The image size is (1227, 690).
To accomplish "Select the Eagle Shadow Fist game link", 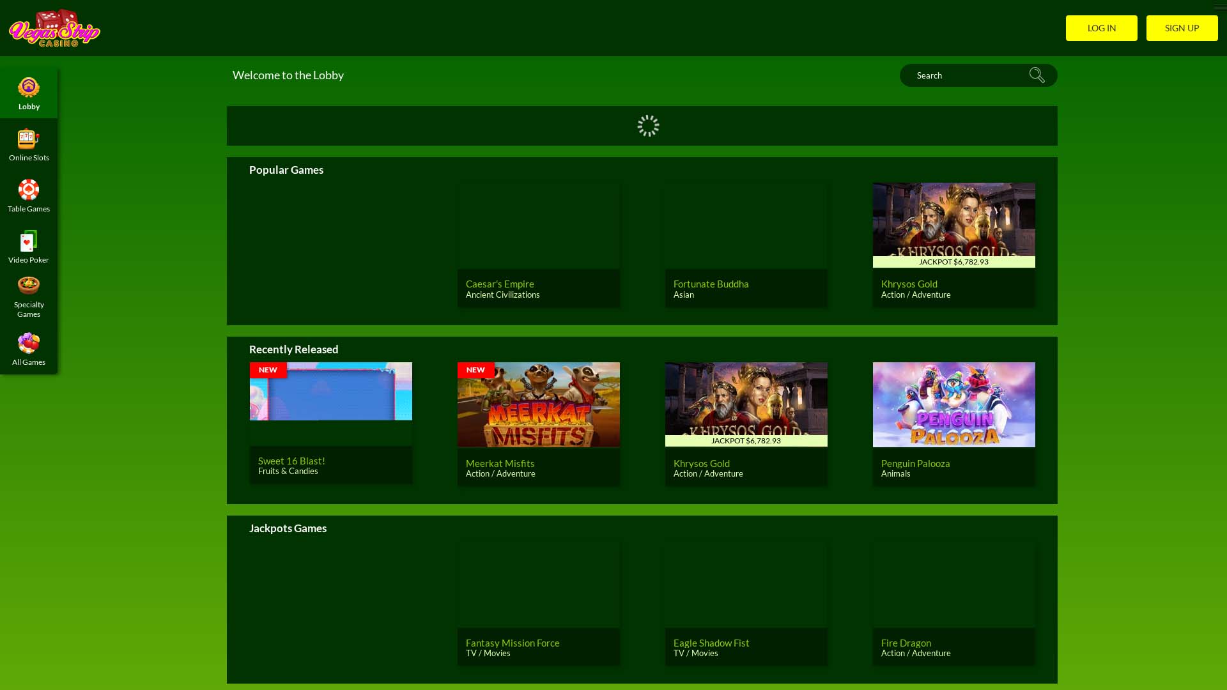I will point(711,643).
